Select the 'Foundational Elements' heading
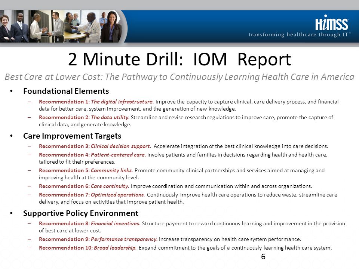Viewport: 359px width, 269px height. (66, 91)
